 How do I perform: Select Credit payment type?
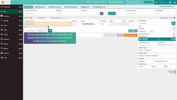click(144, 50)
